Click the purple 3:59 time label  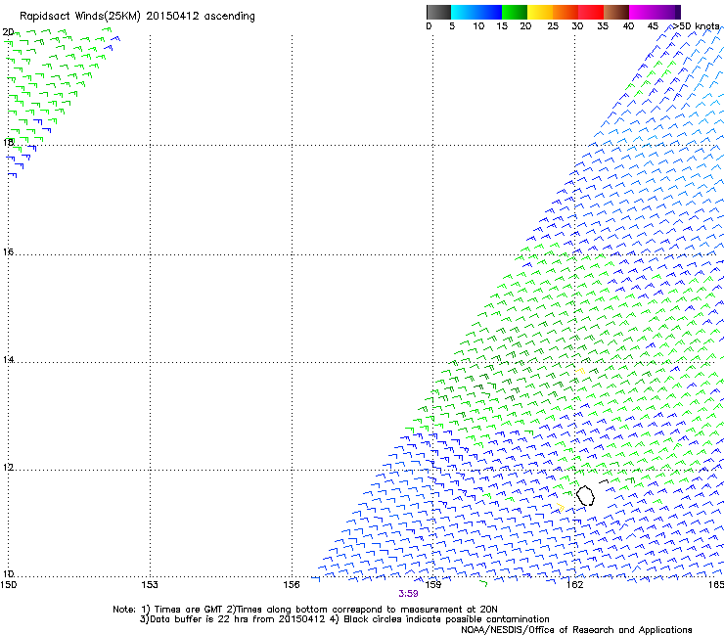(408, 594)
